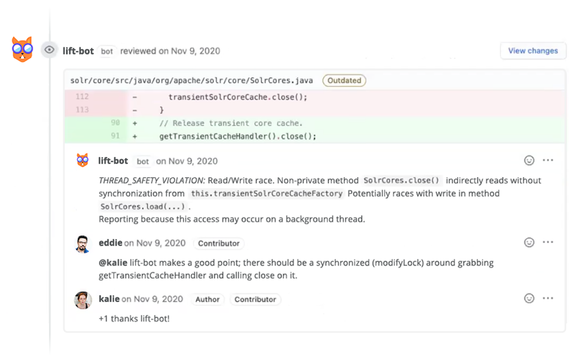Viewport: 571px width, 360px height.
Task: Click kalie's Author badge
Action: 207,299
